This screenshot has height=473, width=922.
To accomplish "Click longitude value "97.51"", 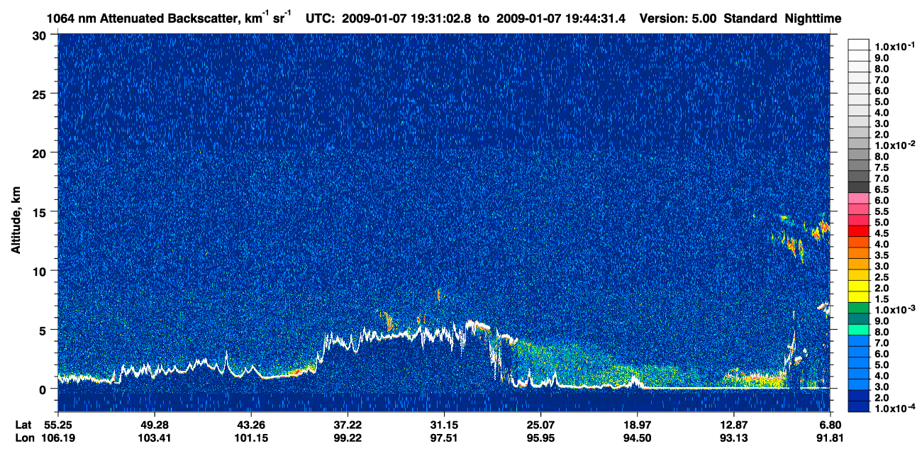I will [x=444, y=437].
